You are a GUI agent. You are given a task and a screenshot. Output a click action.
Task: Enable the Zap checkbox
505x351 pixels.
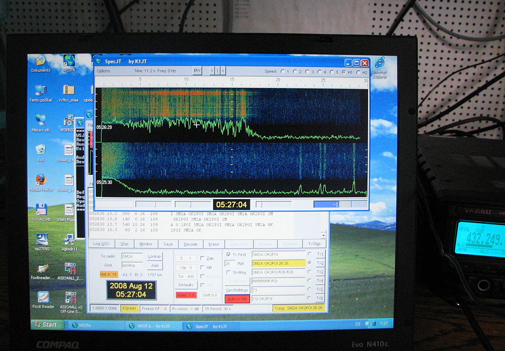(x=203, y=258)
